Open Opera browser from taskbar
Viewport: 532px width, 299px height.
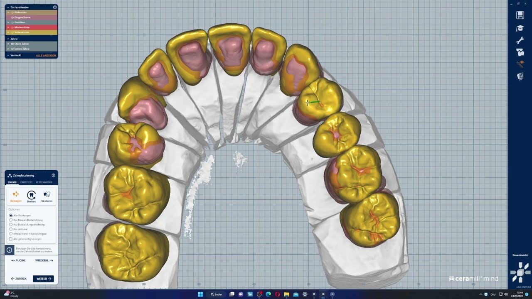(x=277, y=294)
